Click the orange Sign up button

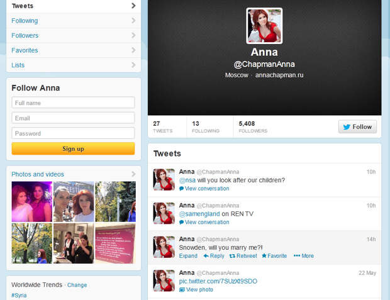pos(73,148)
